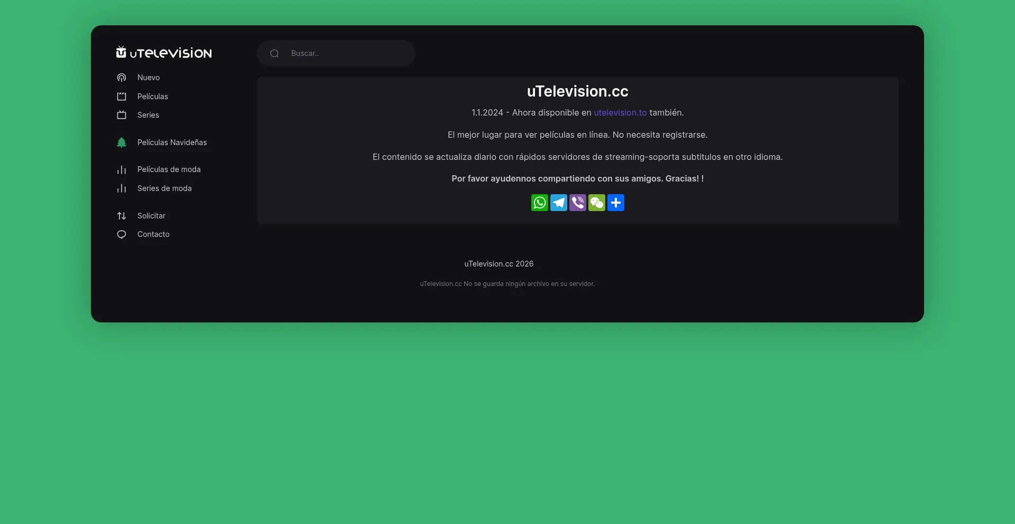This screenshot has width=1015, height=524.
Task: Open the Contacto page
Action: [153, 234]
